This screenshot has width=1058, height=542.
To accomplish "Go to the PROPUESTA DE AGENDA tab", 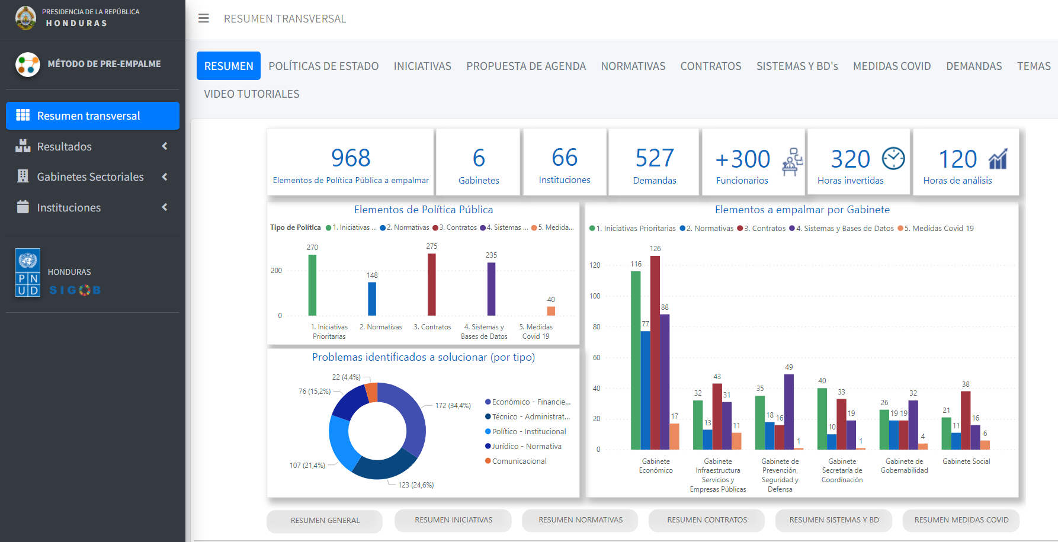I will coord(526,66).
